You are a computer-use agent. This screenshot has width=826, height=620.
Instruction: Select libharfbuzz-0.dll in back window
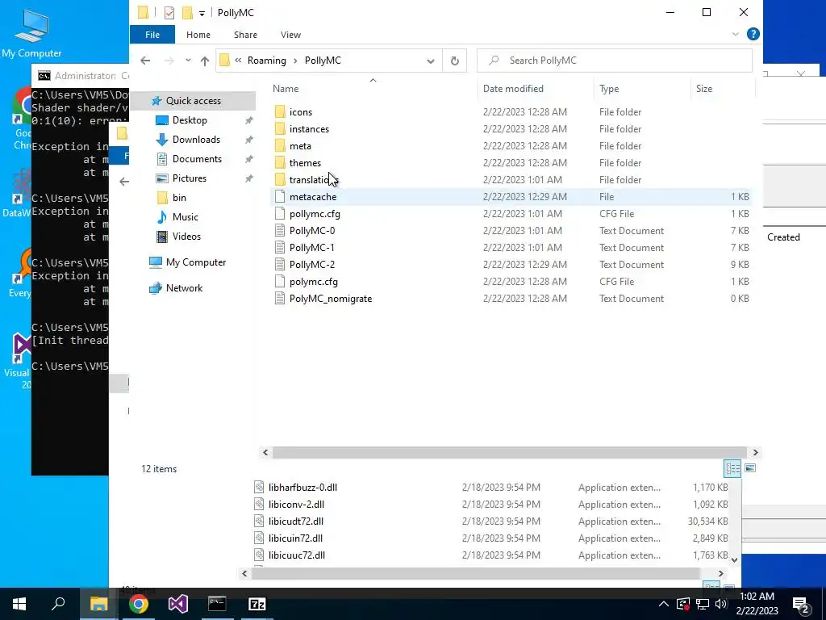coord(302,487)
